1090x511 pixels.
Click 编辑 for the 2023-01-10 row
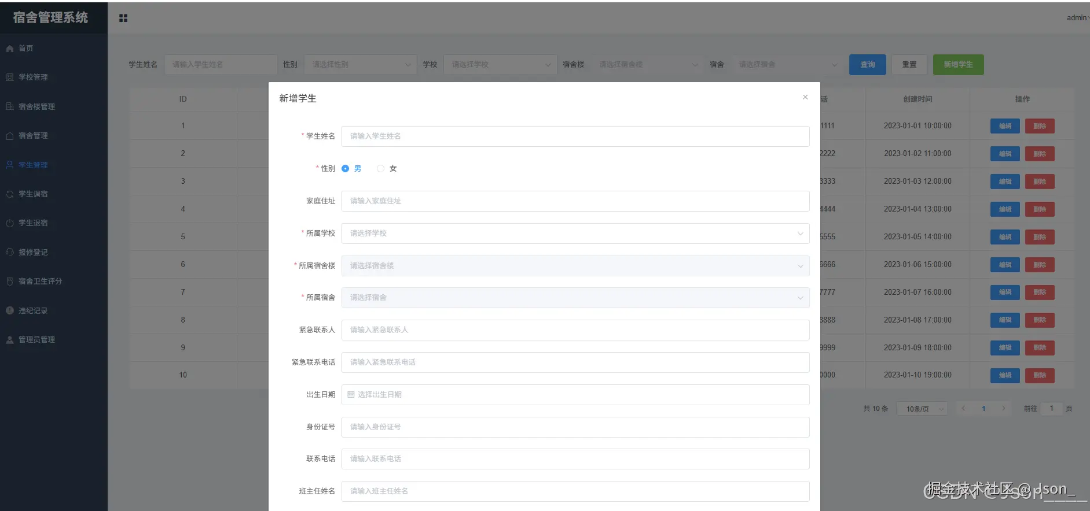coord(1005,375)
